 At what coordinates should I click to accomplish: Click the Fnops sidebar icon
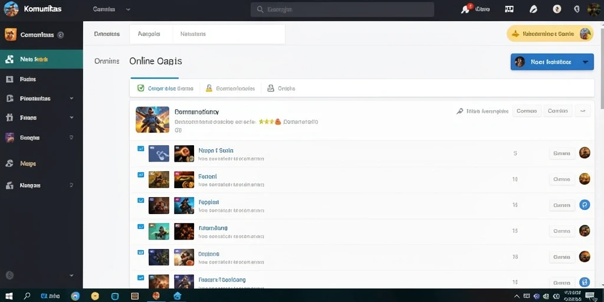pos(9,117)
